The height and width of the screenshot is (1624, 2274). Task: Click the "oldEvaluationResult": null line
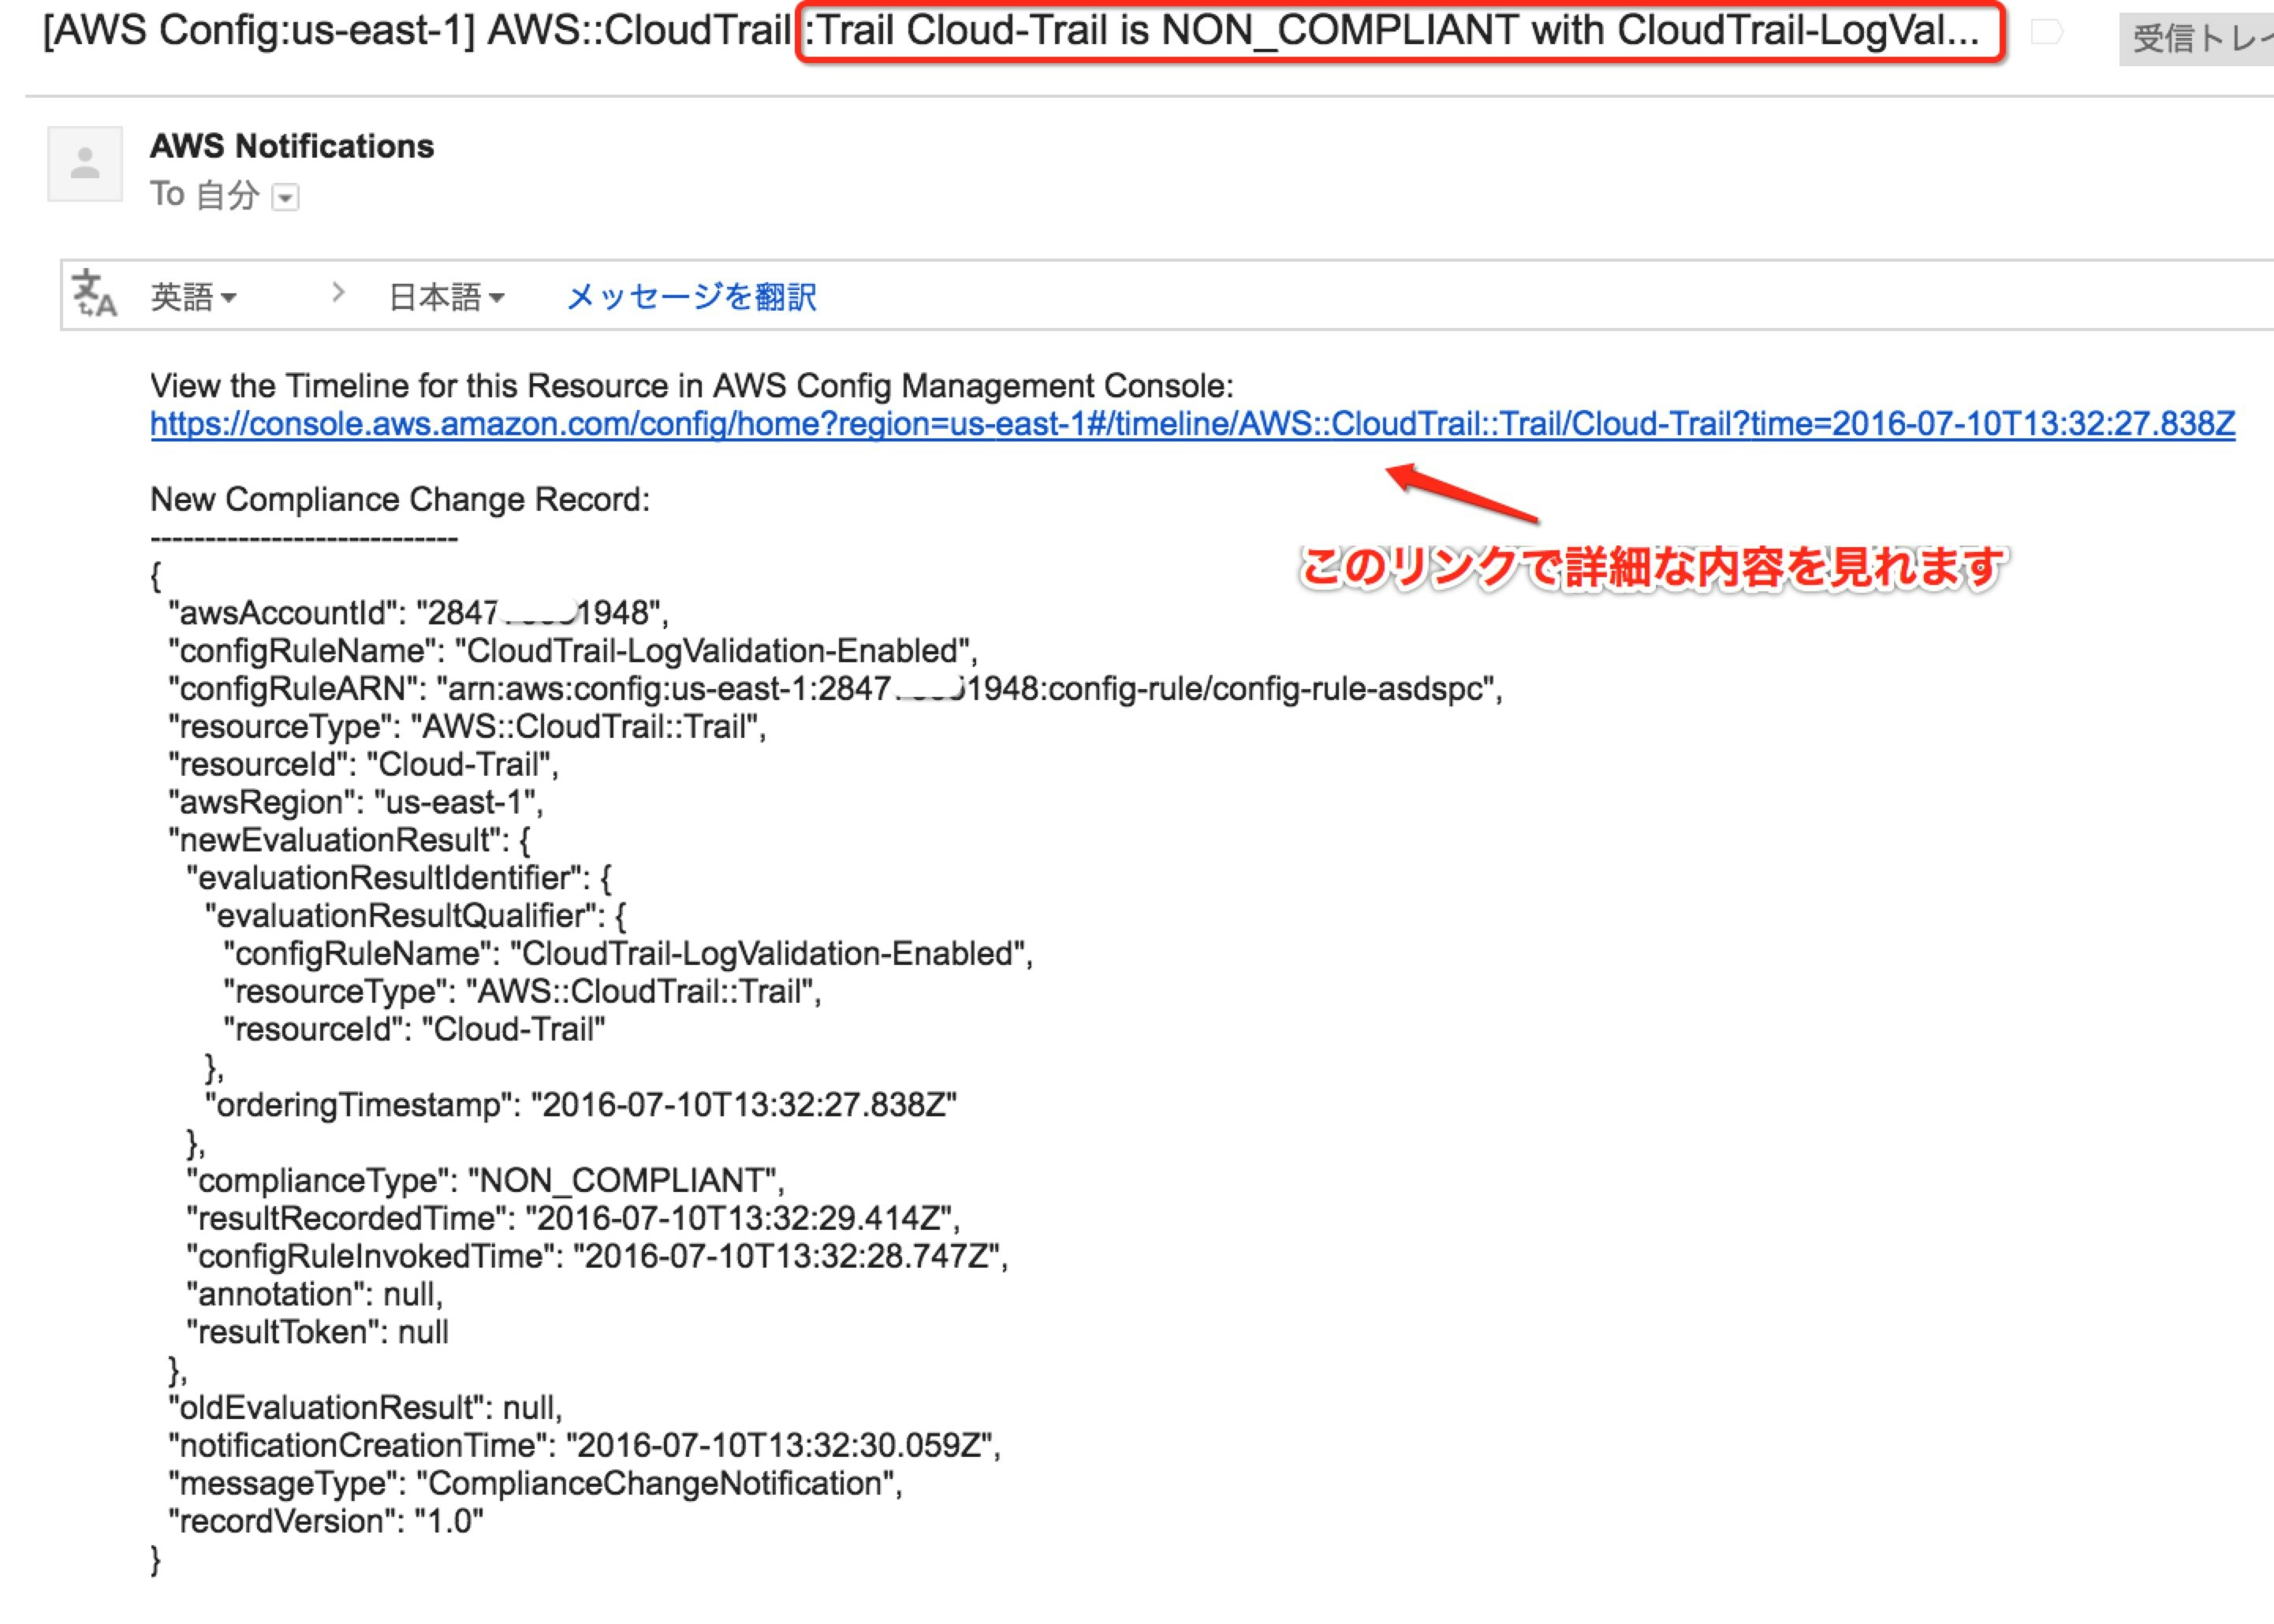click(365, 1408)
